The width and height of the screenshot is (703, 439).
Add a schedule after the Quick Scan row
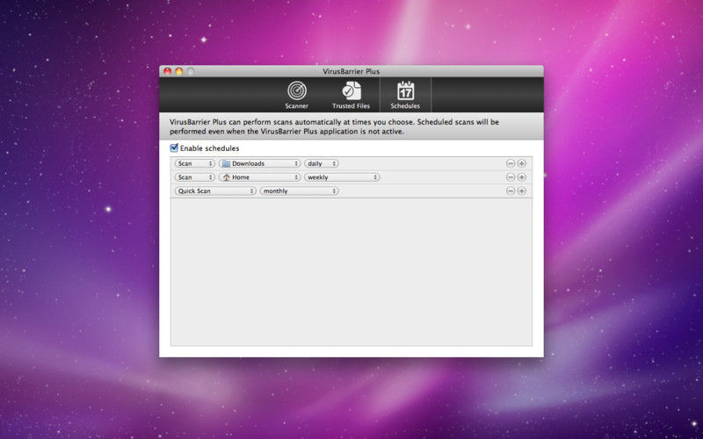(x=521, y=191)
